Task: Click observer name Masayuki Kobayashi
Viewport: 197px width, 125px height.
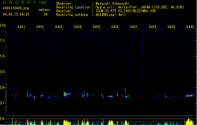Action: pyautogui.click(x=112, y=3)
